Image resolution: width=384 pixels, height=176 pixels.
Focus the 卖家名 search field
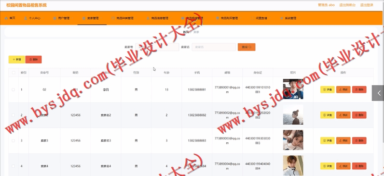(x=214, y=47)
